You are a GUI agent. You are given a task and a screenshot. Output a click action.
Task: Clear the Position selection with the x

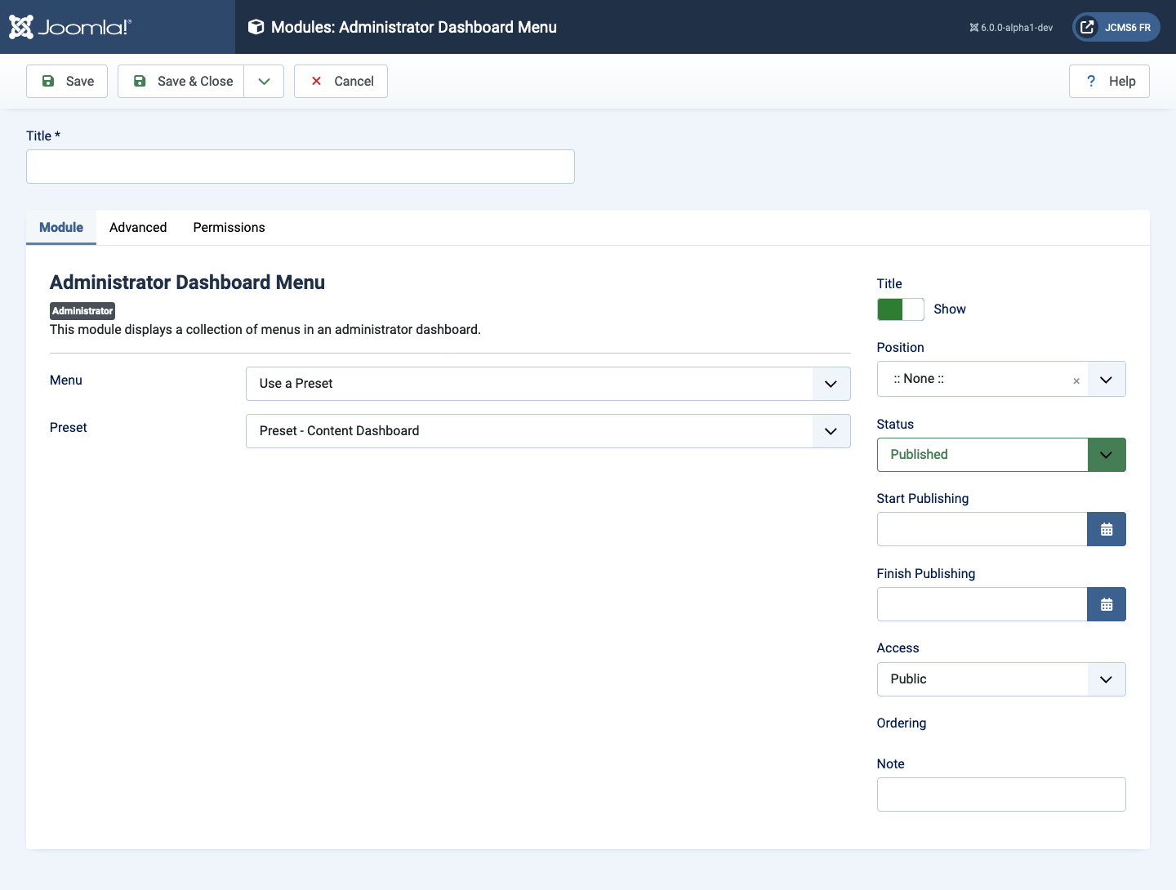1076,380
